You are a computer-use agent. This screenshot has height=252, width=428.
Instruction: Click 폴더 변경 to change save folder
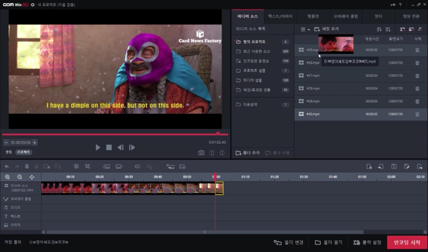click(x=289, y=243)
